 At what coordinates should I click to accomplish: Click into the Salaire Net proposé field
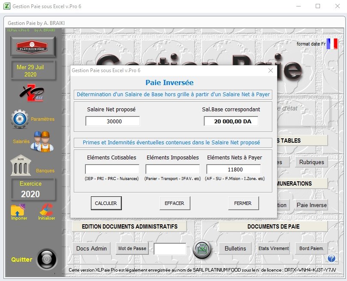click(112, 122)
